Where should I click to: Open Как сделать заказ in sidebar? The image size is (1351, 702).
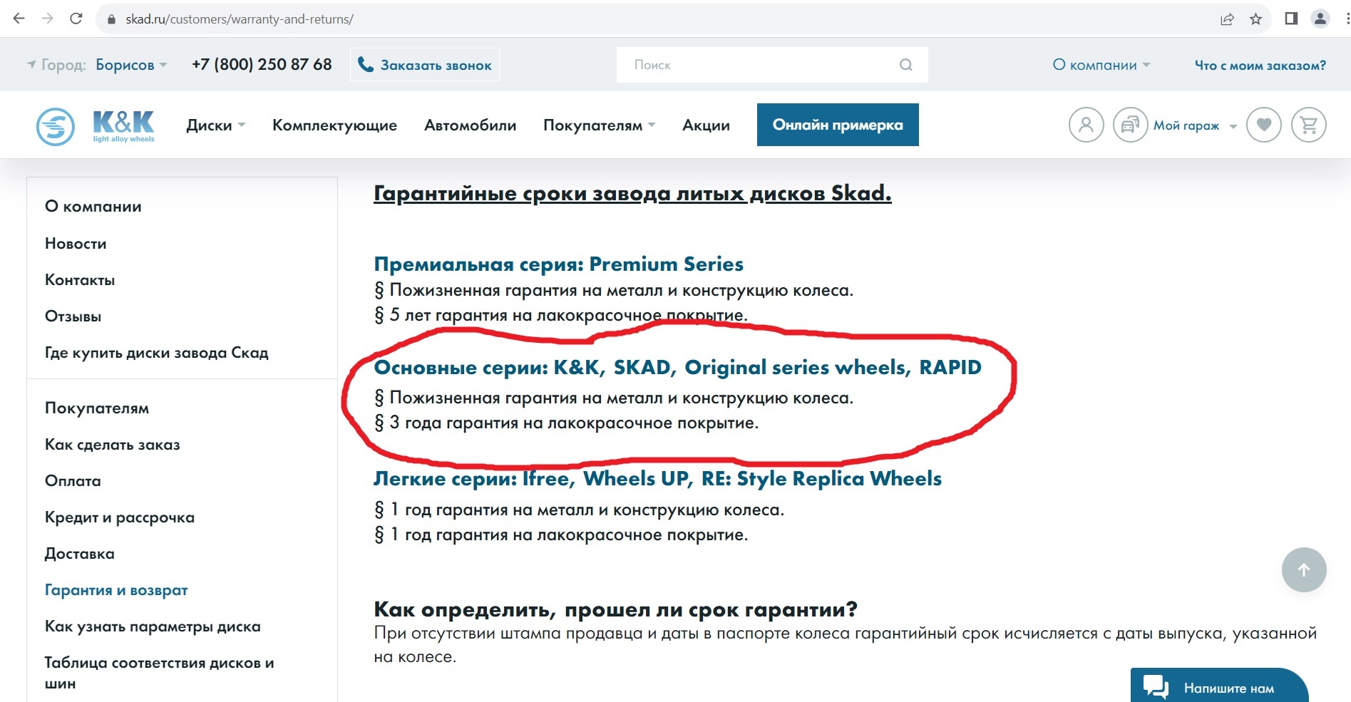[113, 445]
